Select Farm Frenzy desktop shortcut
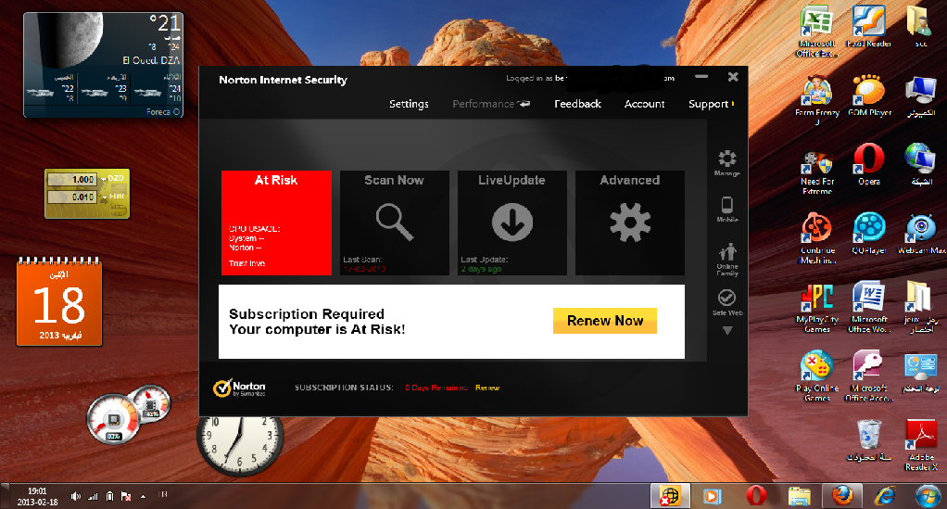The image size is (947, 509). pyautogui.click(x=816, y=100)
